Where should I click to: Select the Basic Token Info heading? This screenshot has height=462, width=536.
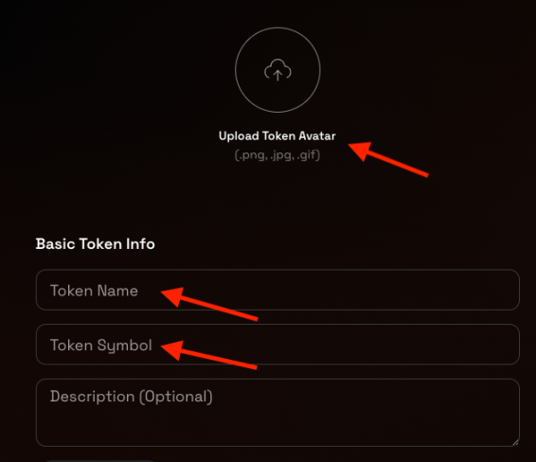coord(95,244)
